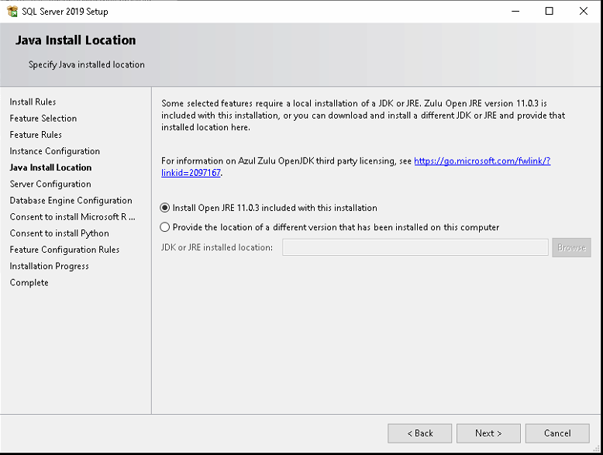Viewport: 603px width, 455px height.
Task: Open Install Rules step in sidebar
Action: click(33, 102)
